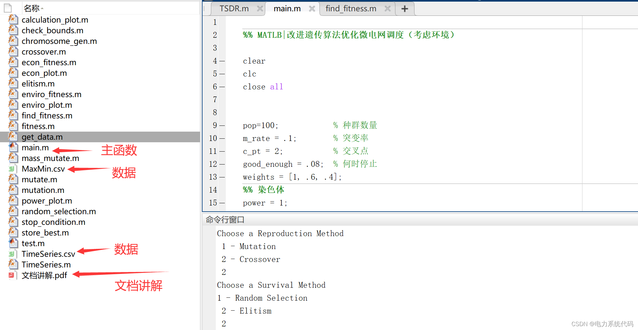
Task: Click the store_best.m file icon
Action: [x=13, y=233]
